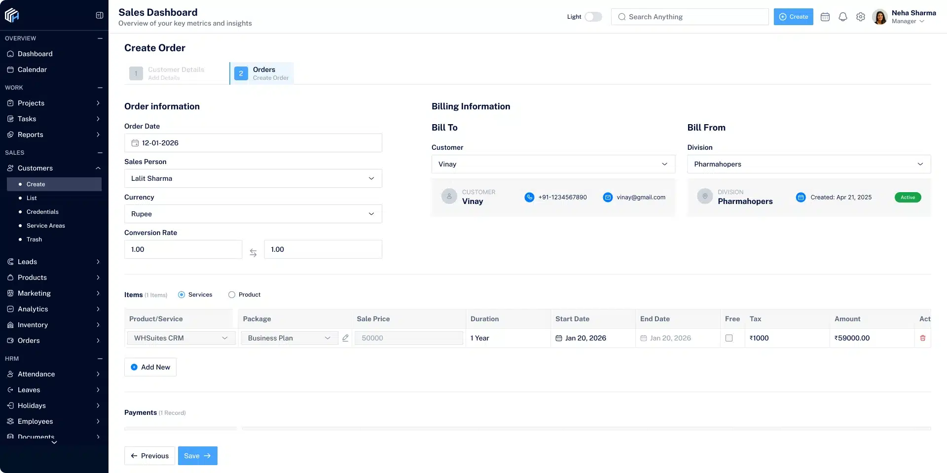
Task: Click the Add New item button
Action: coord(150,367)
